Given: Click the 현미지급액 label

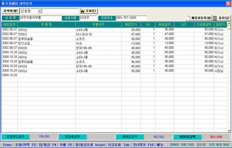Looking at the screenshot, I should coord(187,137).
